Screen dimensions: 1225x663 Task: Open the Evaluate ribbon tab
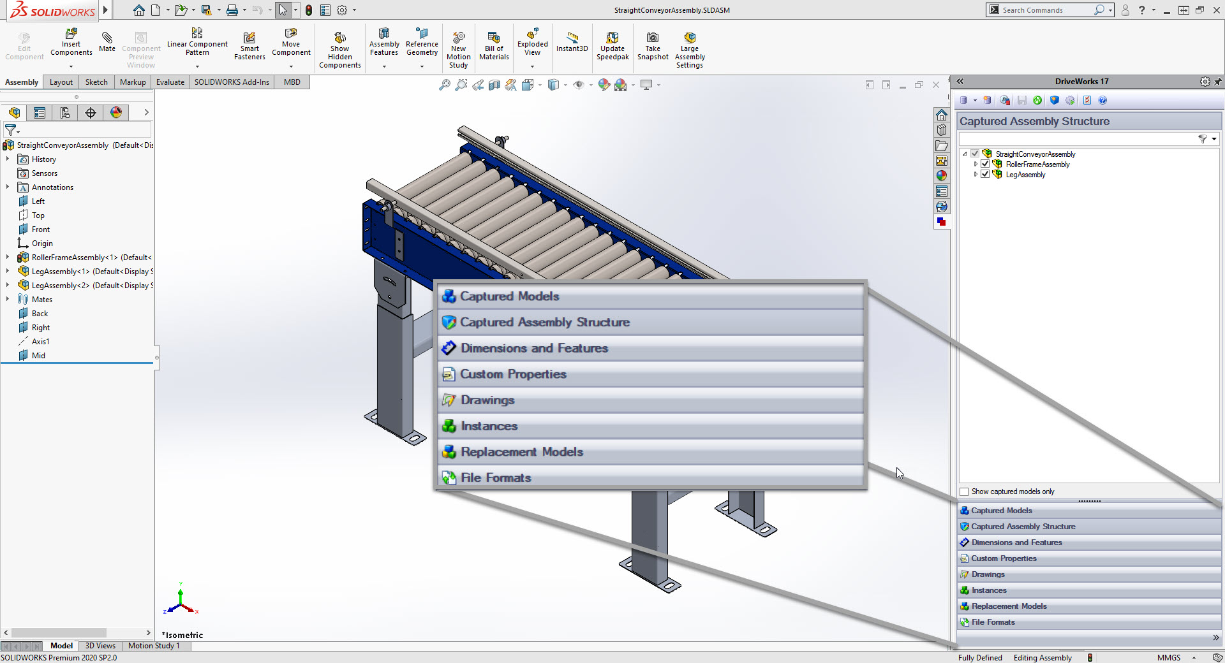(x=170, y=82)
